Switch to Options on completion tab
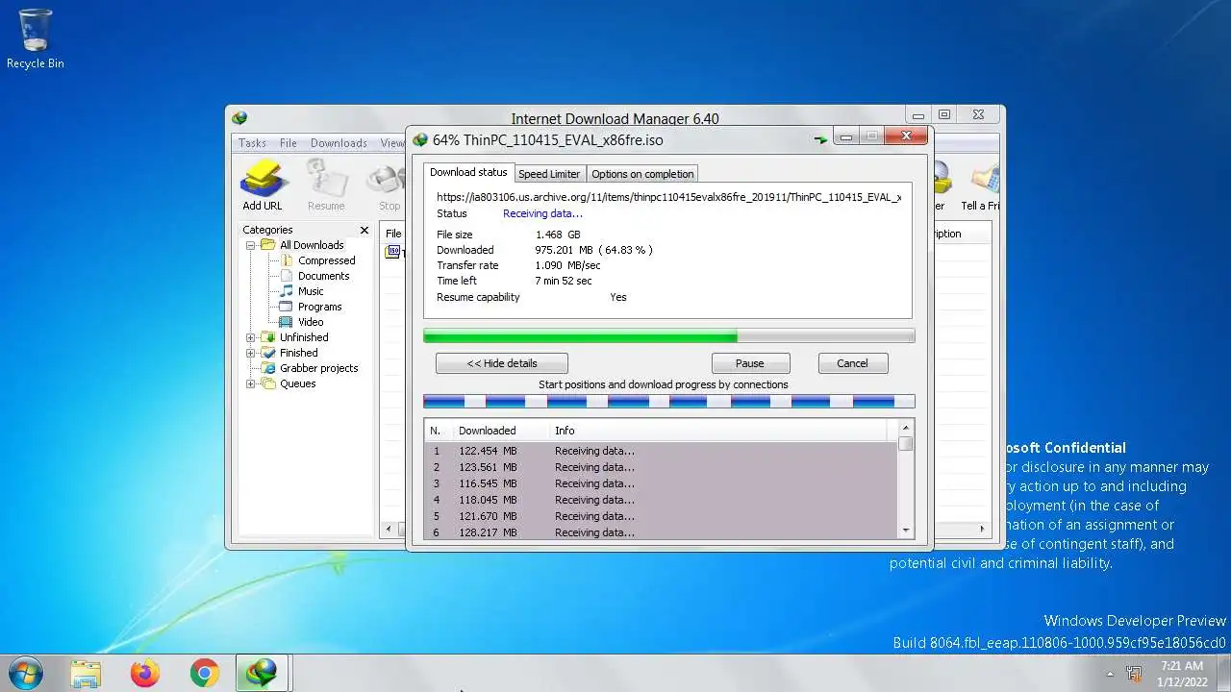The image size is (1231, 692). point(642,174)
